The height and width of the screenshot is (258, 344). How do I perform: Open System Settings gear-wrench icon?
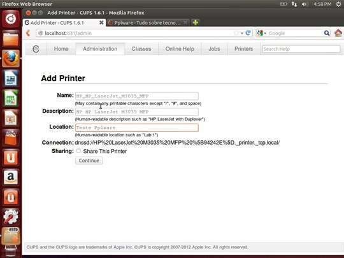(x=11, y=217)
